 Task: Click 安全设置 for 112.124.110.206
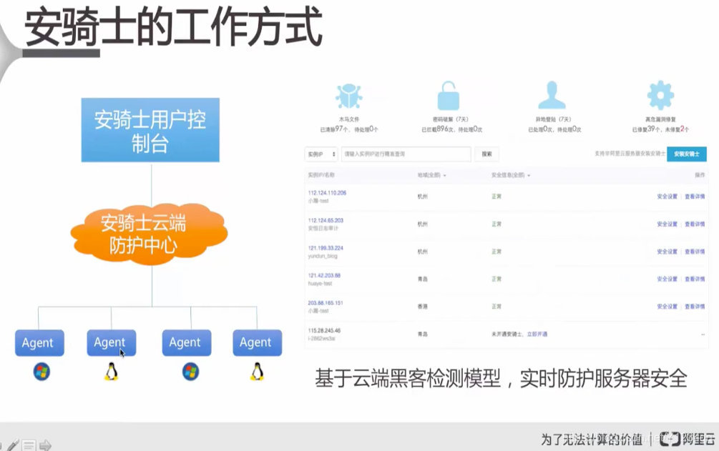[667, 196]
